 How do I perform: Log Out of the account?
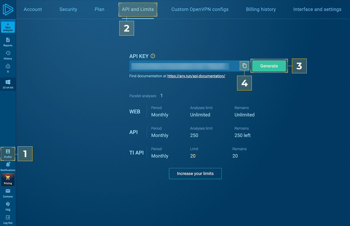8,219
